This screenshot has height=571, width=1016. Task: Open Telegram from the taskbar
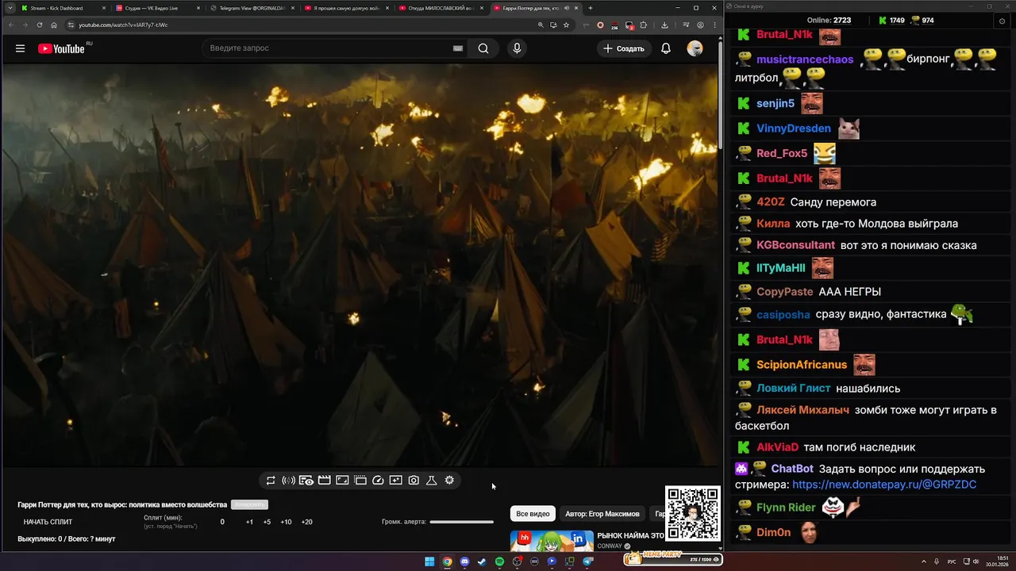587,561
